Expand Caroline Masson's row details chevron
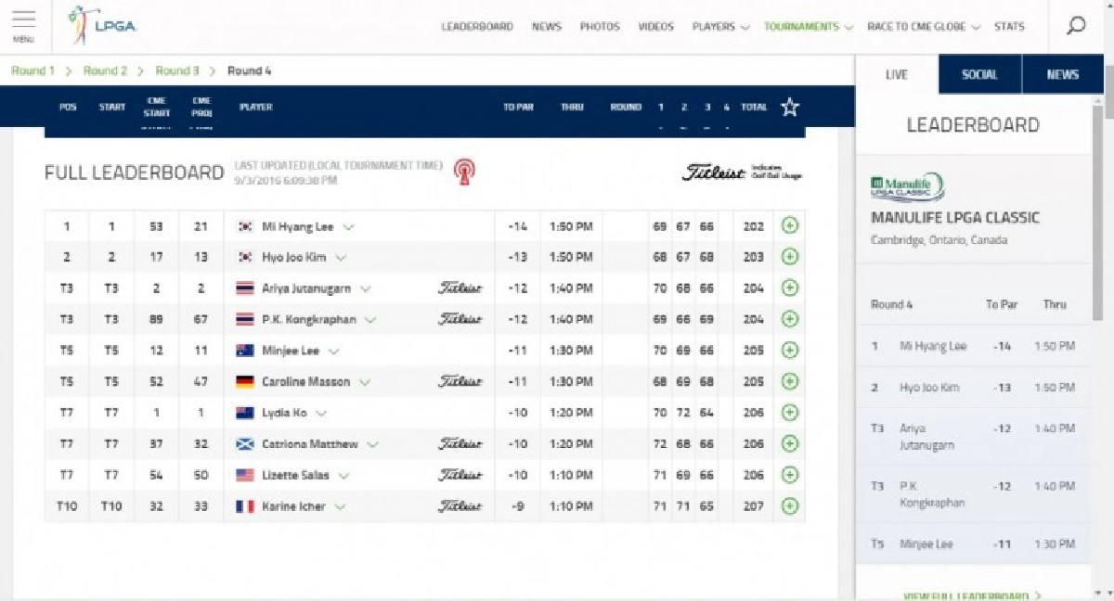 (365, 382)
